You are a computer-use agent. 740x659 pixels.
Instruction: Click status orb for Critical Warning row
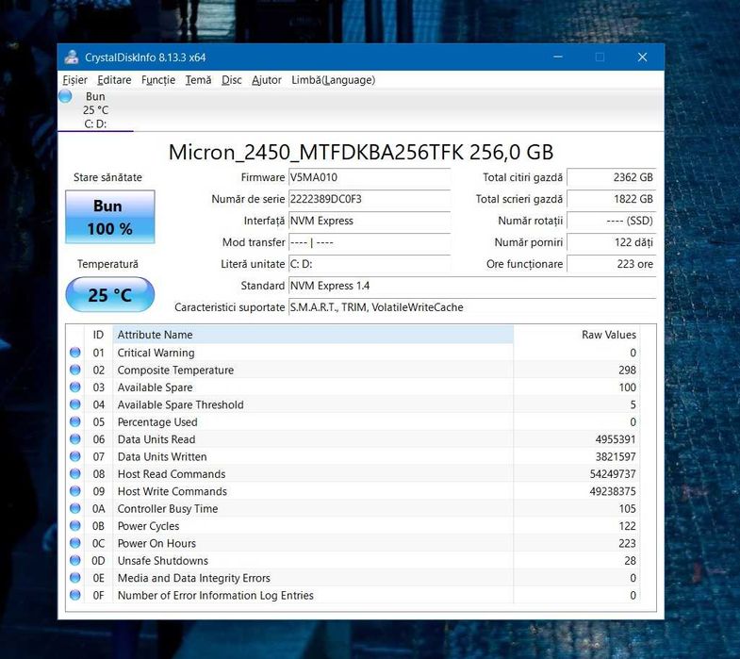pyautogui.click(x=75, y=353)
